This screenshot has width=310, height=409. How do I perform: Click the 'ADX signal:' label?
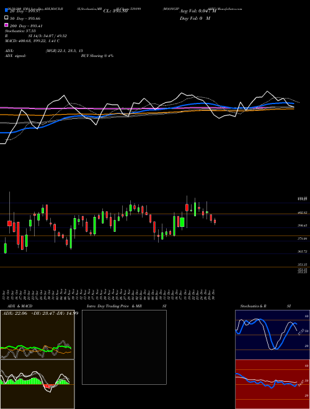[15, 56]
